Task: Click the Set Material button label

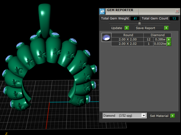Action: pyautogui.click(x=159, y=116)
